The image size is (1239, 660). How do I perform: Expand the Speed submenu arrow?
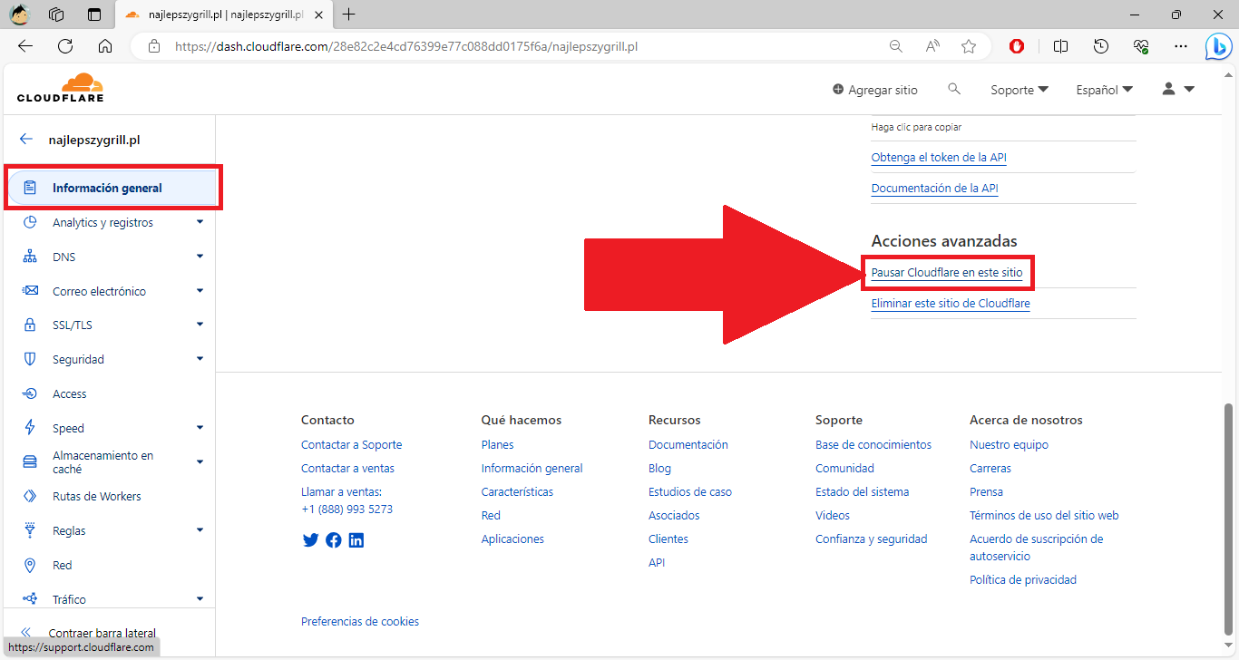point(200,428)
